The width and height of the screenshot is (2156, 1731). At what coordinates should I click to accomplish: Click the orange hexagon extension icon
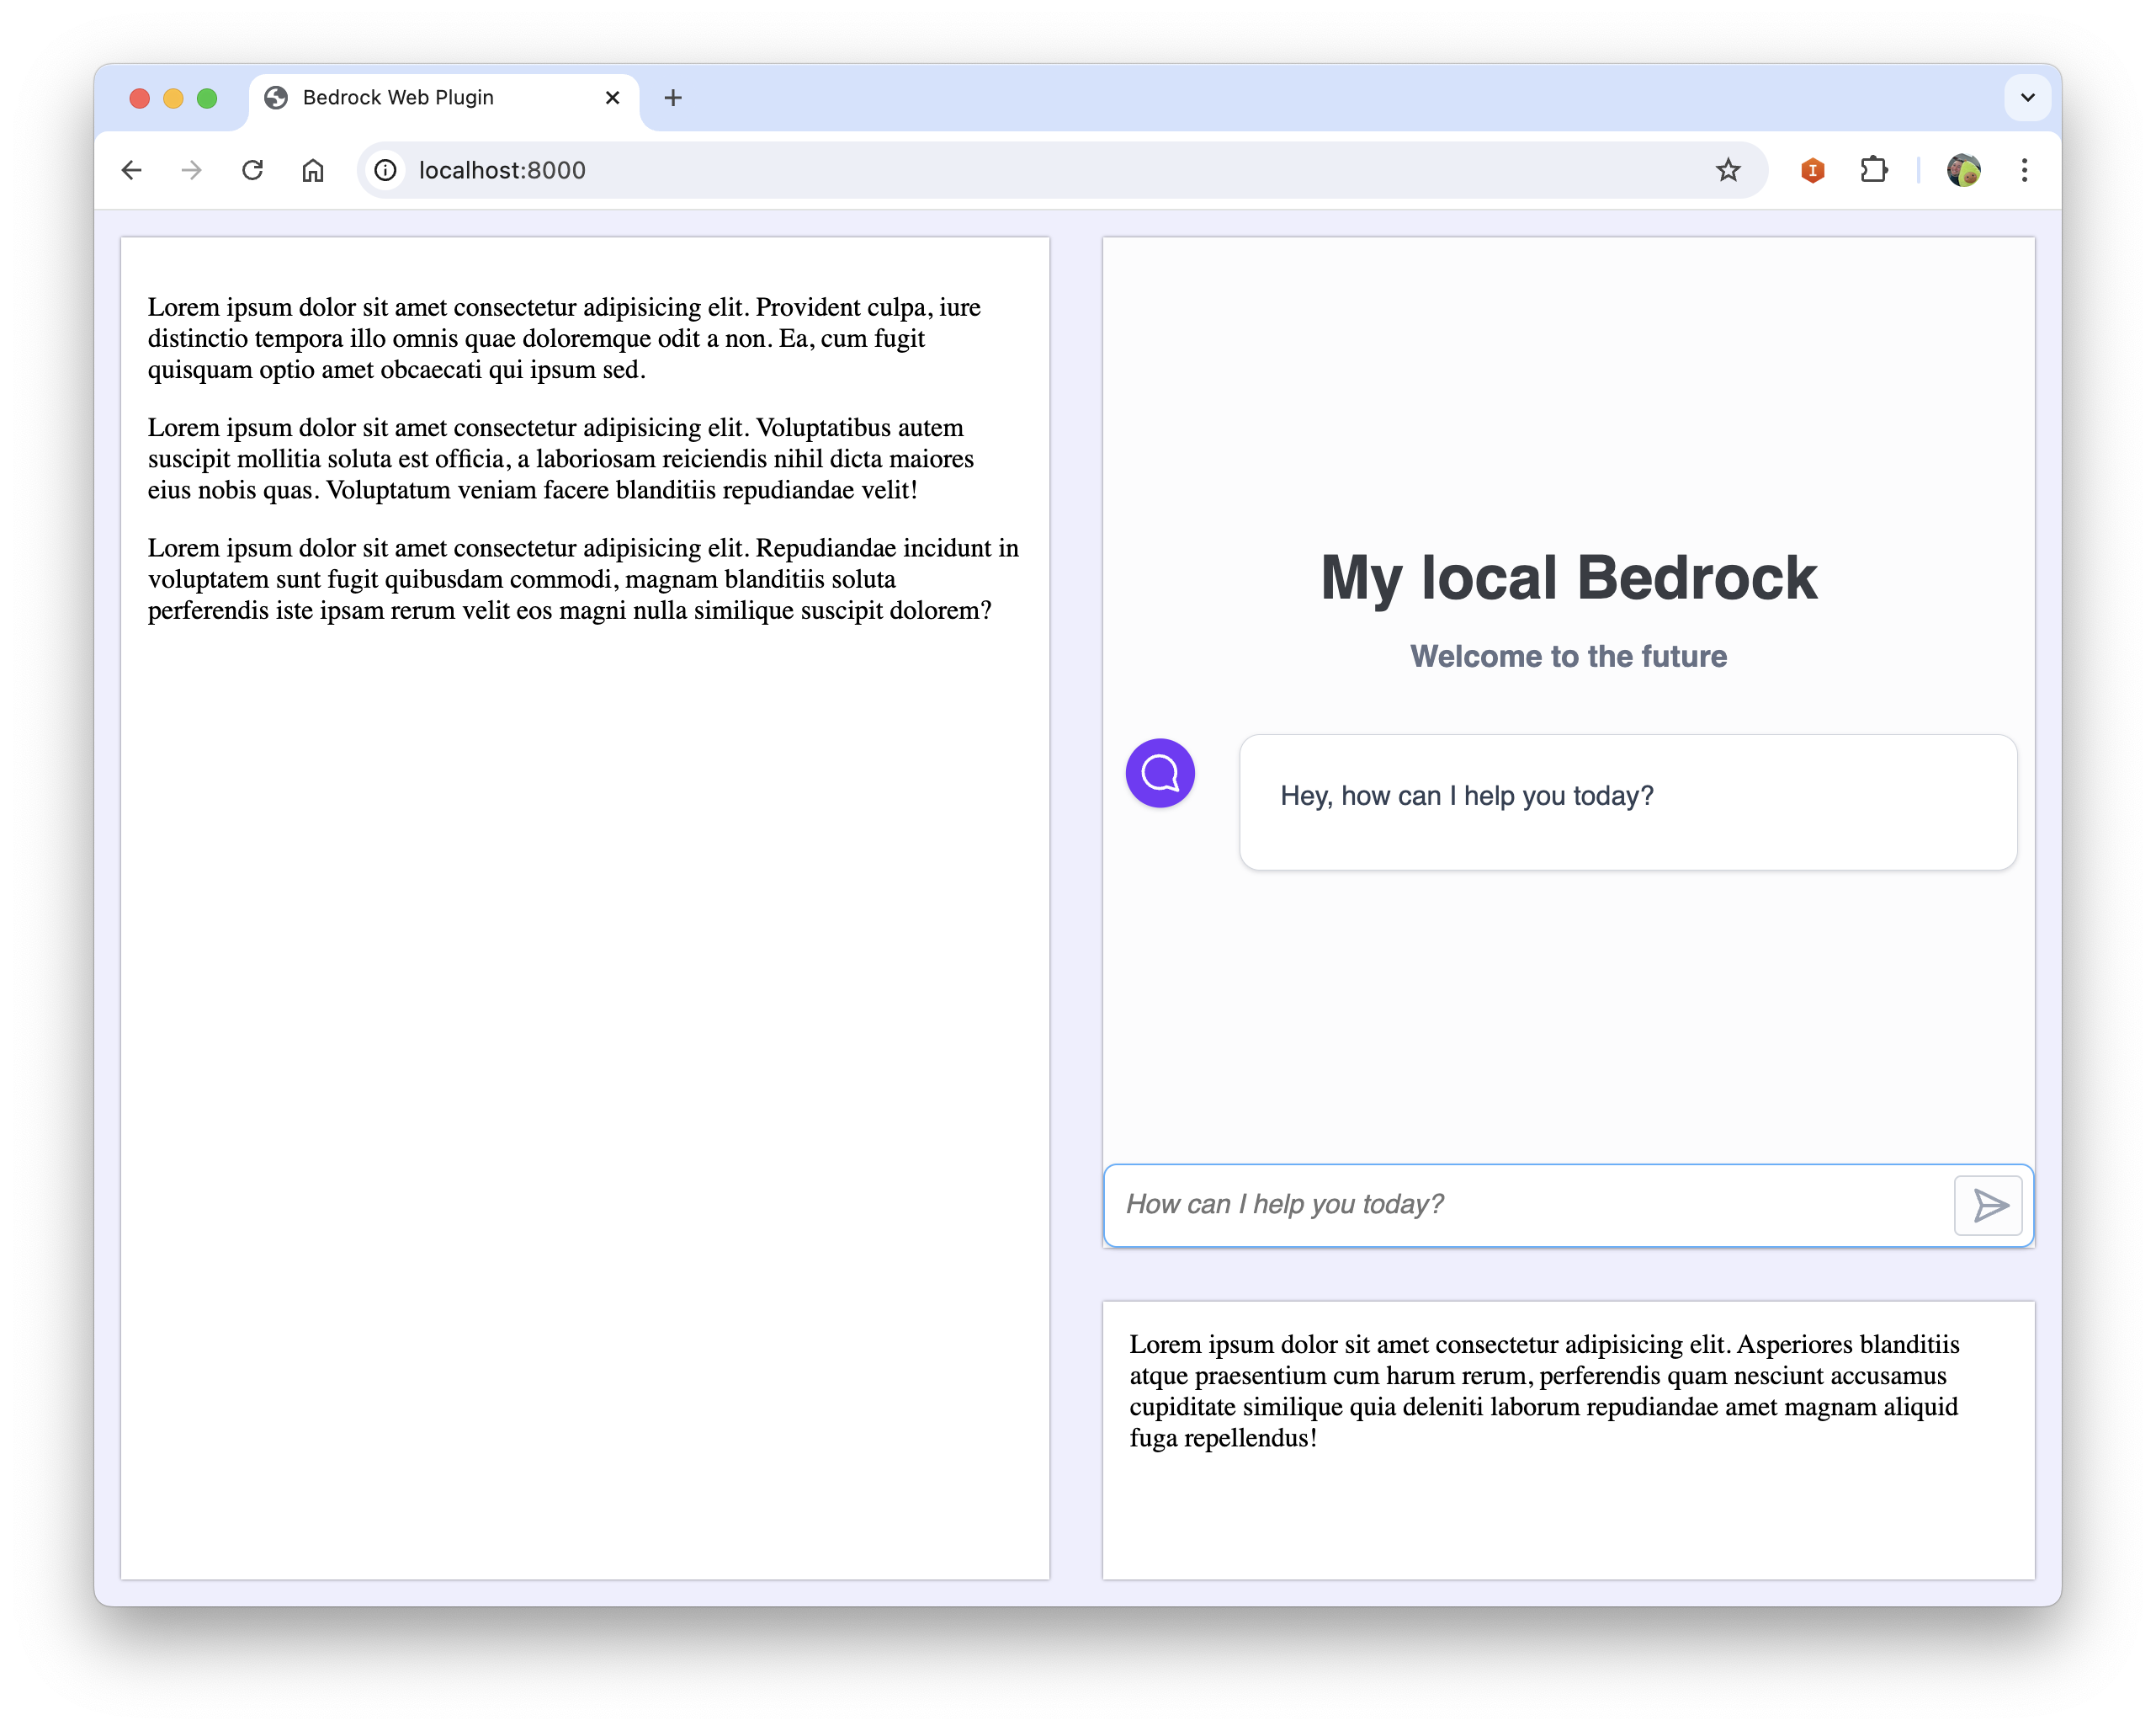(1812, 170)
